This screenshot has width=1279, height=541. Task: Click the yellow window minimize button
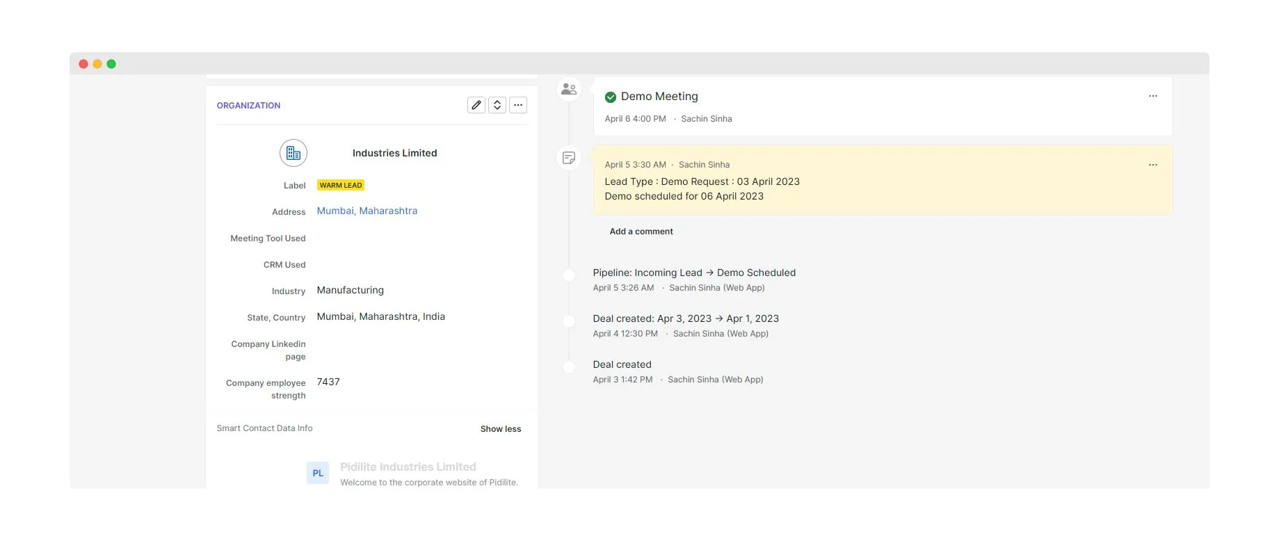pyautogui.click(x=97, y=64)
